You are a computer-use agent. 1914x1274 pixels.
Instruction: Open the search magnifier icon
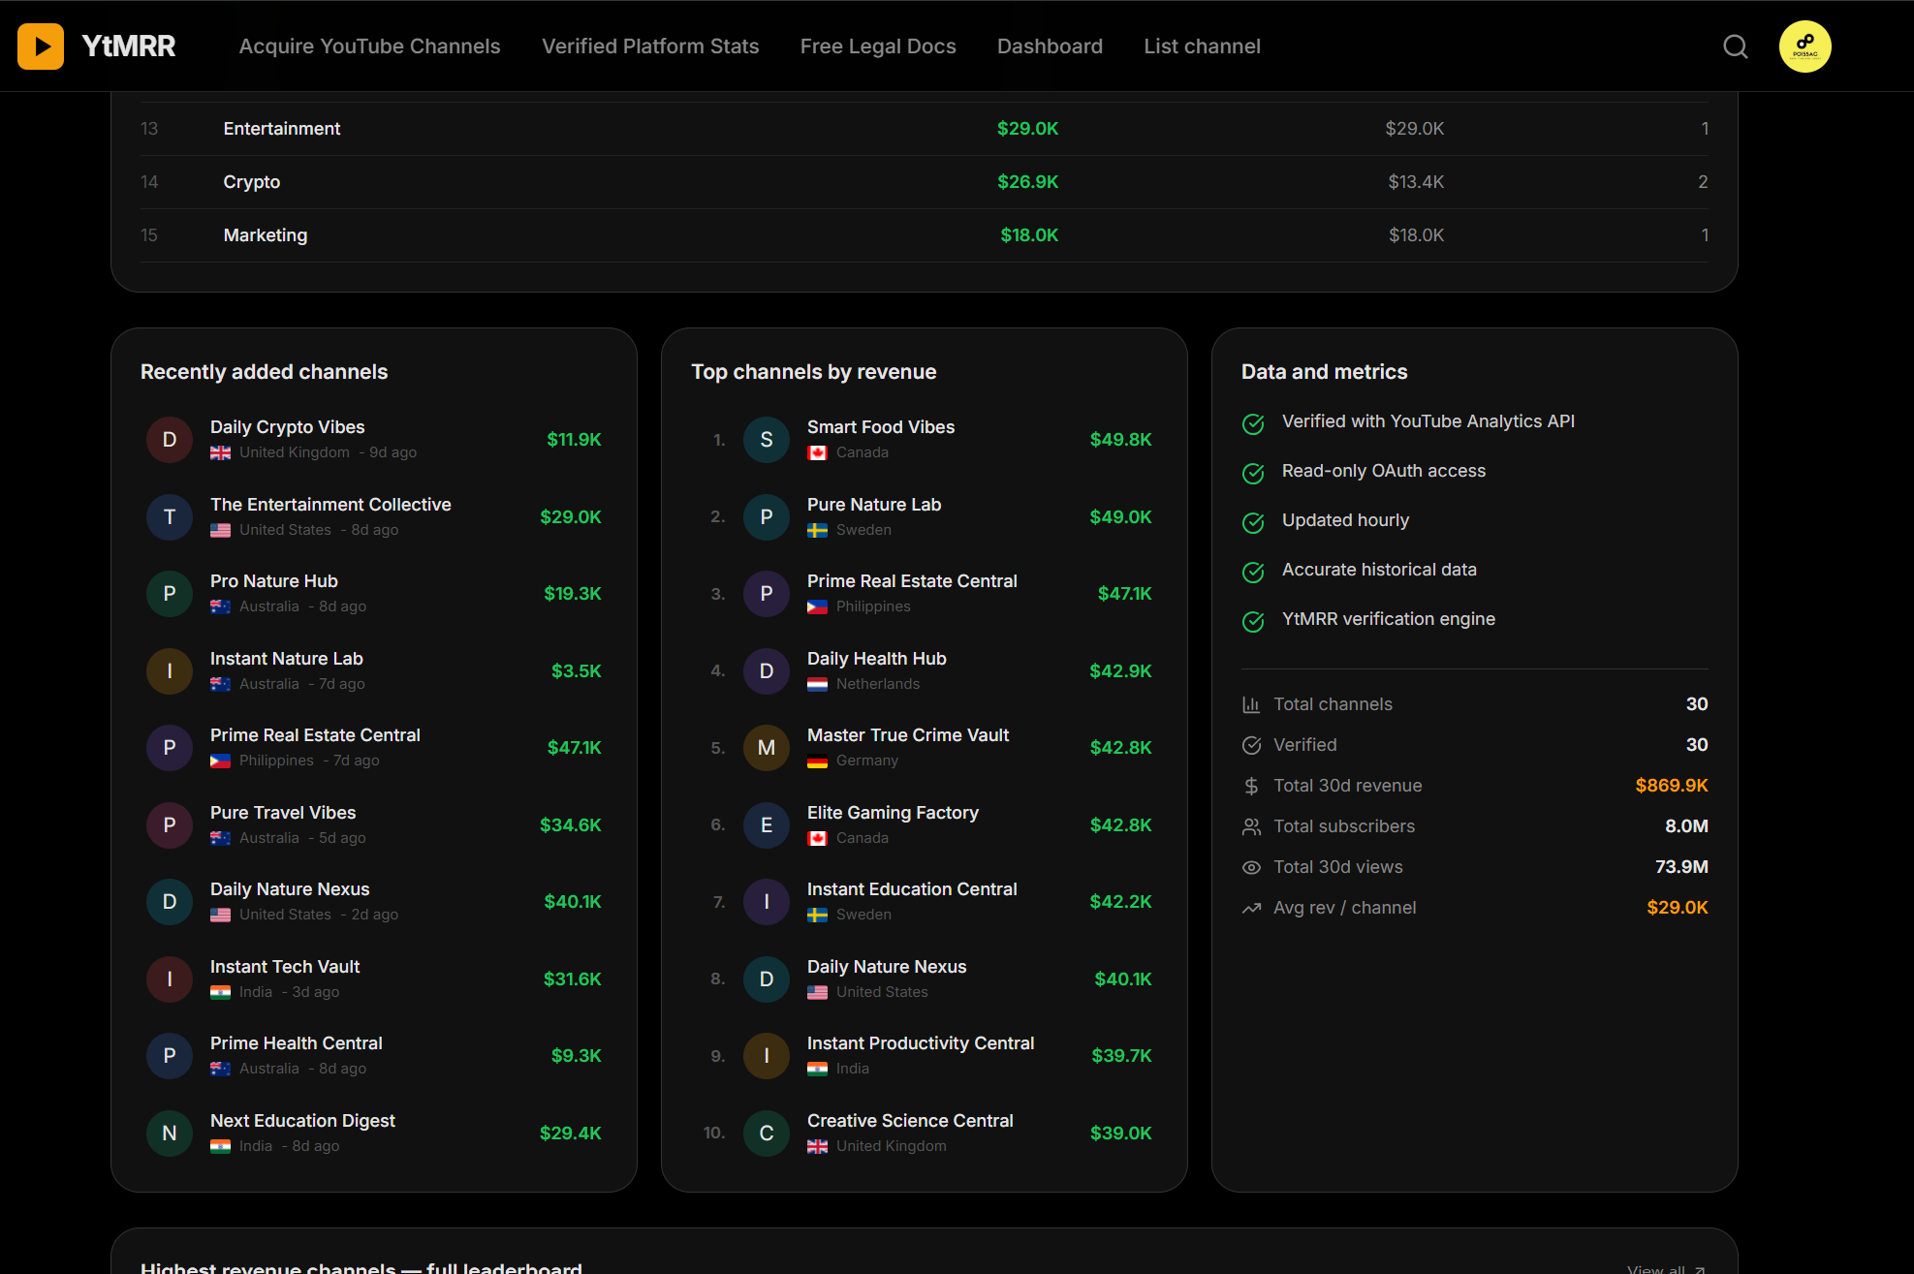pyautogui.click(x=1735, y=47)
